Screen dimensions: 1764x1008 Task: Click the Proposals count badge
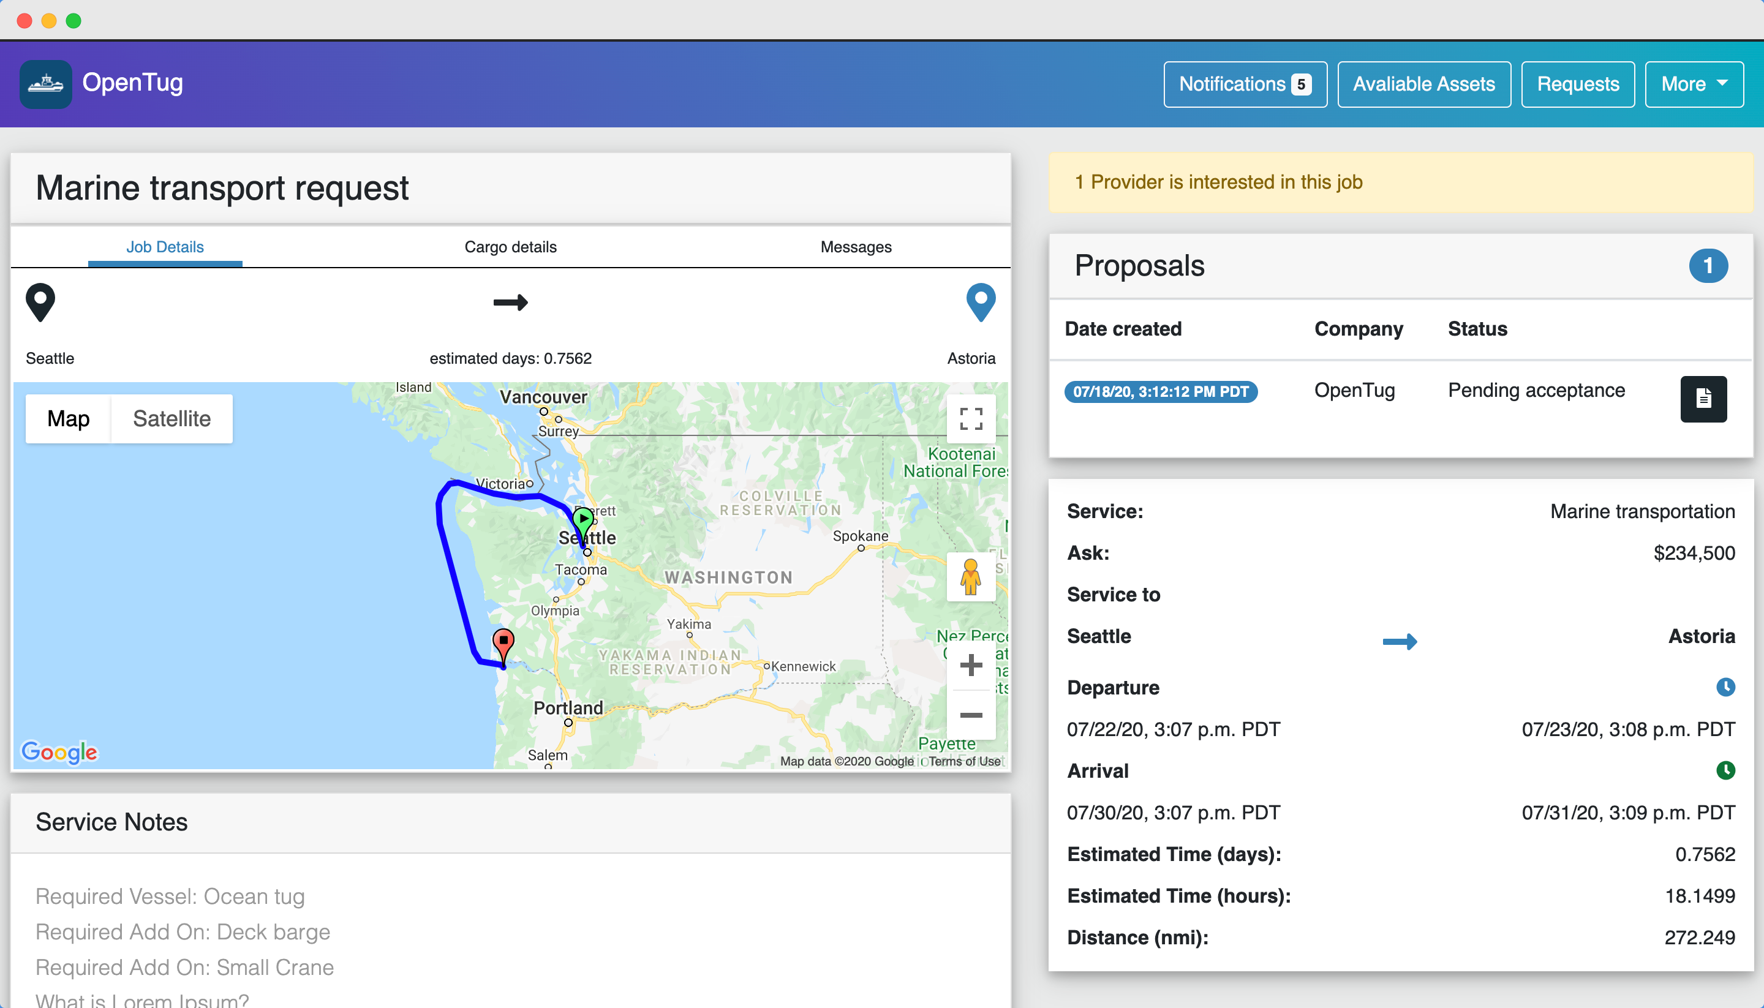click(x=1708, y=266)
